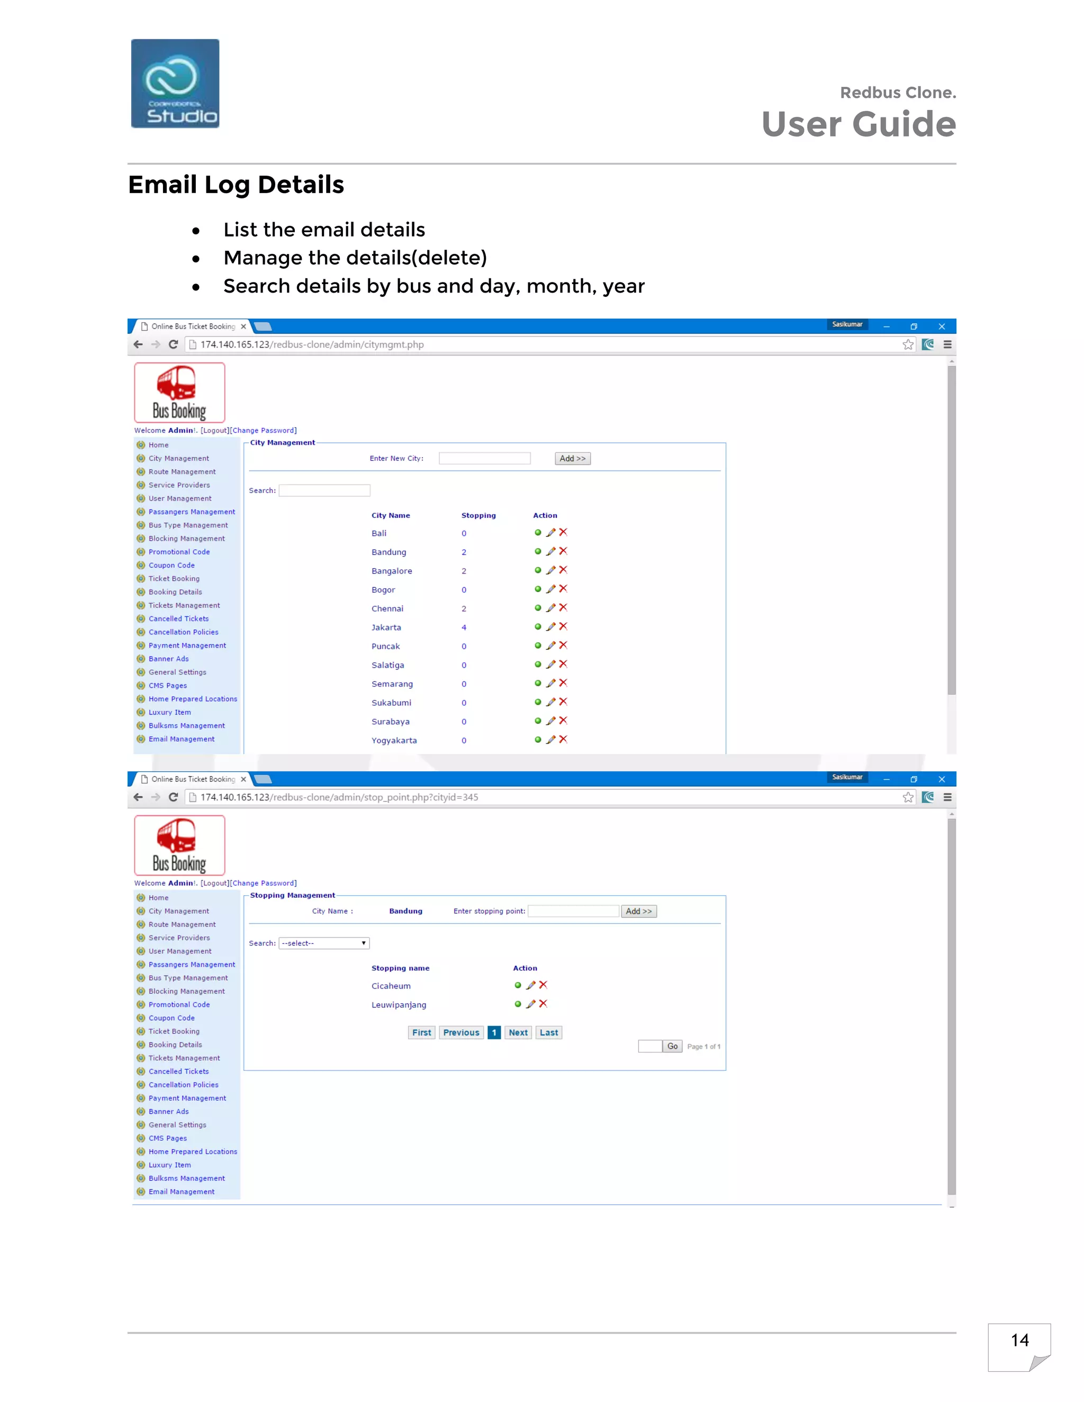This screenshot has height=1402, width=1084.
Task: Toggle green status indicator for Jakarta
Action: tap(538, 626)
